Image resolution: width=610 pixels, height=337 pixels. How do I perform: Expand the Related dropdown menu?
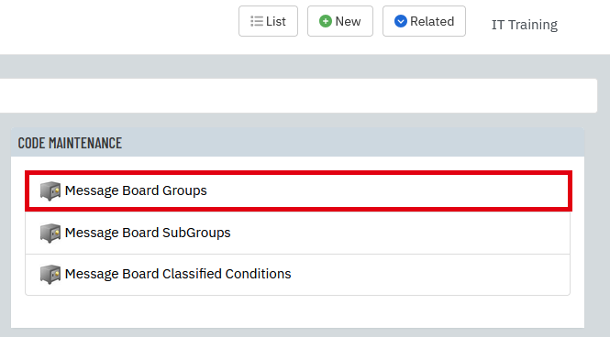[x=424, y=21]
